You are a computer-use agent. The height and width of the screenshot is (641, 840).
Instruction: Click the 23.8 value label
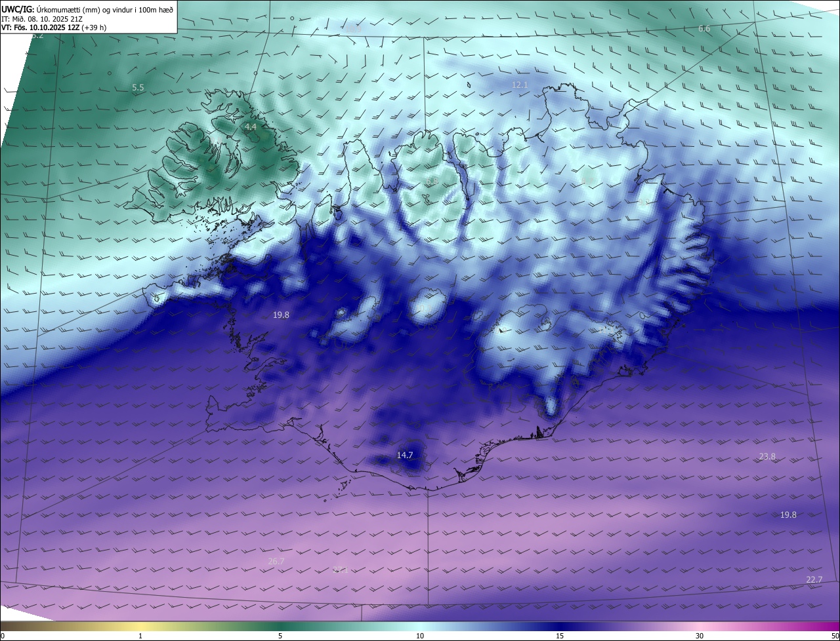point(767,456)
